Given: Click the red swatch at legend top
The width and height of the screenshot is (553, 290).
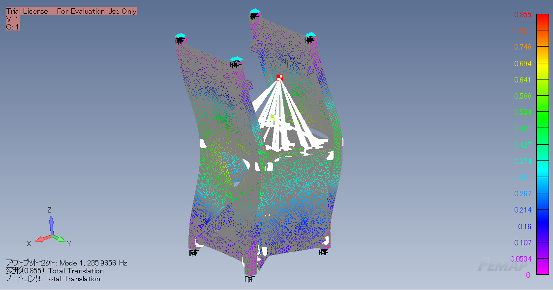Looking at the screenshot, I should pos(542,22).
